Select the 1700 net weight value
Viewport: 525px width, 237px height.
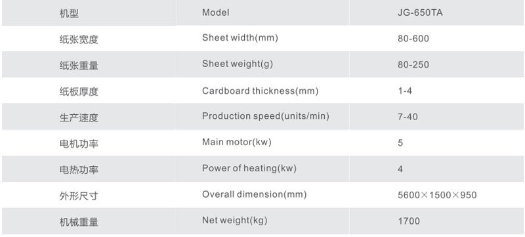coord(408,221)
